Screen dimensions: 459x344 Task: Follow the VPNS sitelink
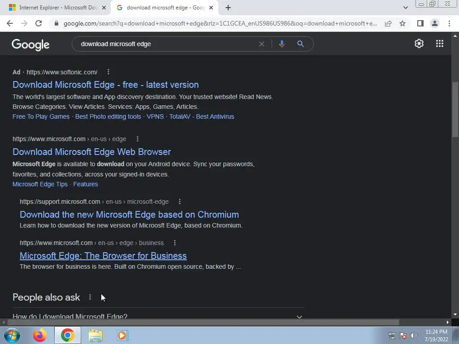(155, 116)
